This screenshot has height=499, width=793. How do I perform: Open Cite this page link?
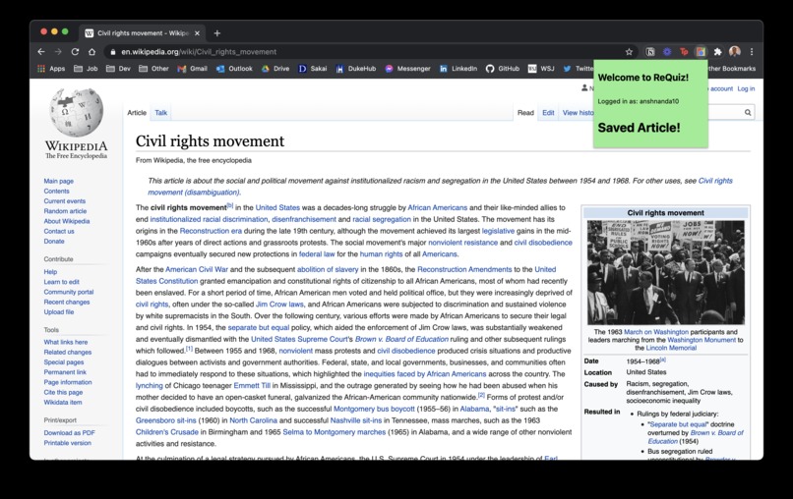pos(63,393)
